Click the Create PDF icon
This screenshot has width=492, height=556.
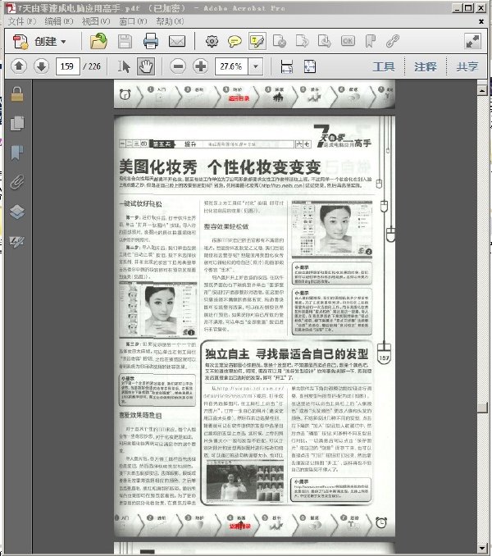[x=20, y=42]
